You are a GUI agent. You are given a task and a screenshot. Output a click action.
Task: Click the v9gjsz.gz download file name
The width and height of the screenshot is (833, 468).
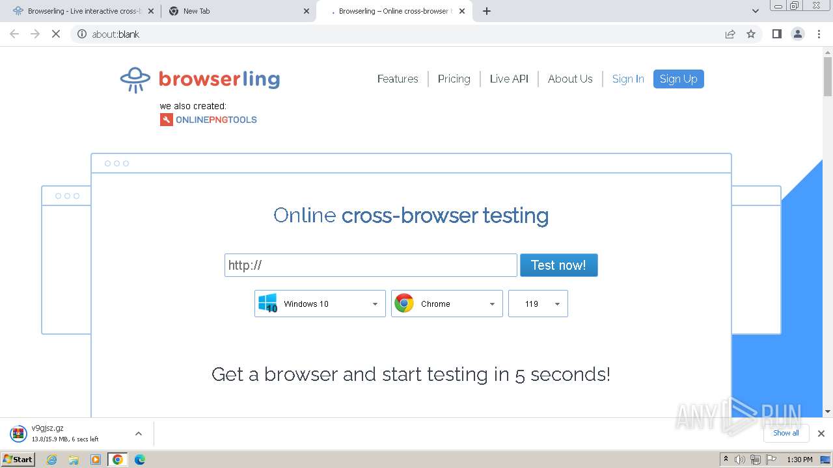coord(48,428)
